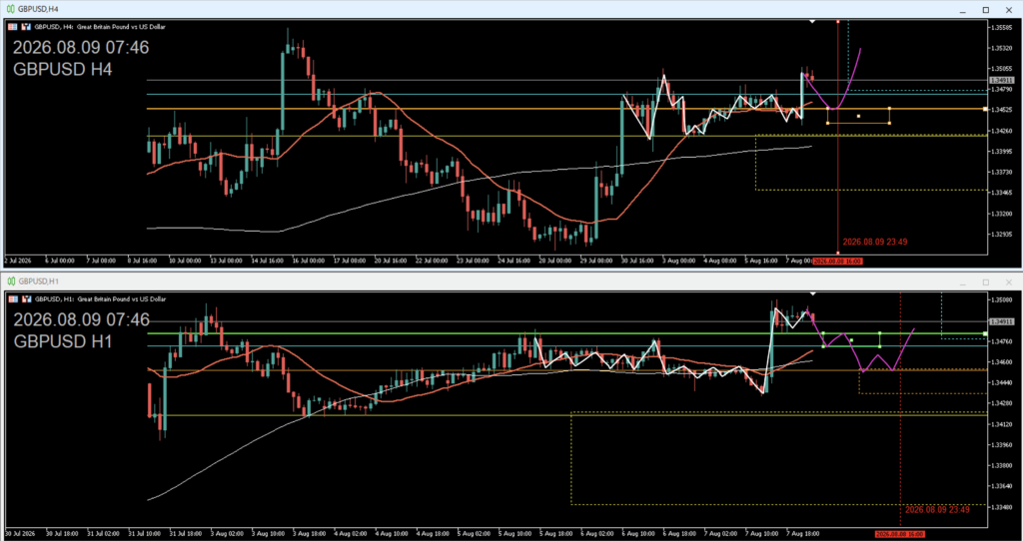Minimize the GBPUSD,H1 chart window
Viewport: 1023px width, 541px height.
[x=962, y=282]
